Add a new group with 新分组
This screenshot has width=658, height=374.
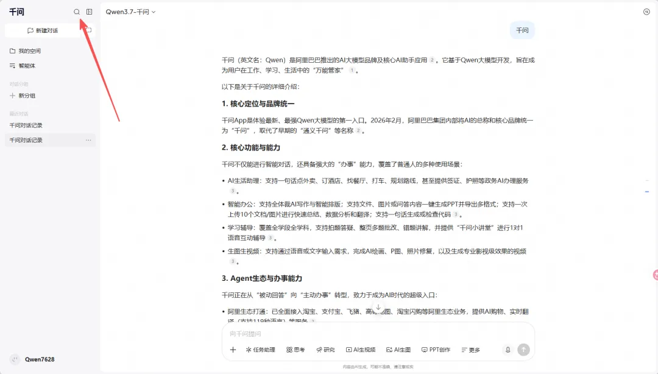[x=23, y=95]
